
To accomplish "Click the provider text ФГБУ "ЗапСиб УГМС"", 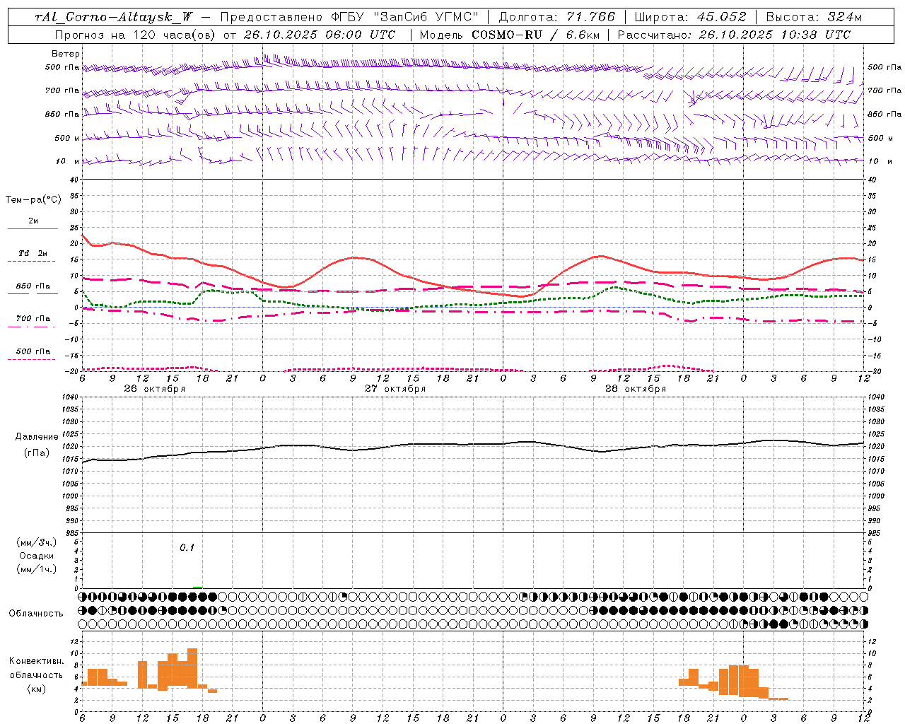I will [x=405, y=17].
